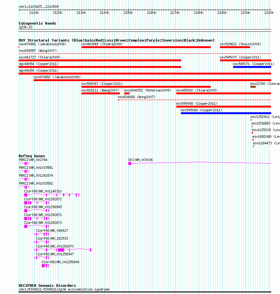Screen dimensions: 280x294
Task: Click the 2200k tick on the ruler
Action: point(245,13)
